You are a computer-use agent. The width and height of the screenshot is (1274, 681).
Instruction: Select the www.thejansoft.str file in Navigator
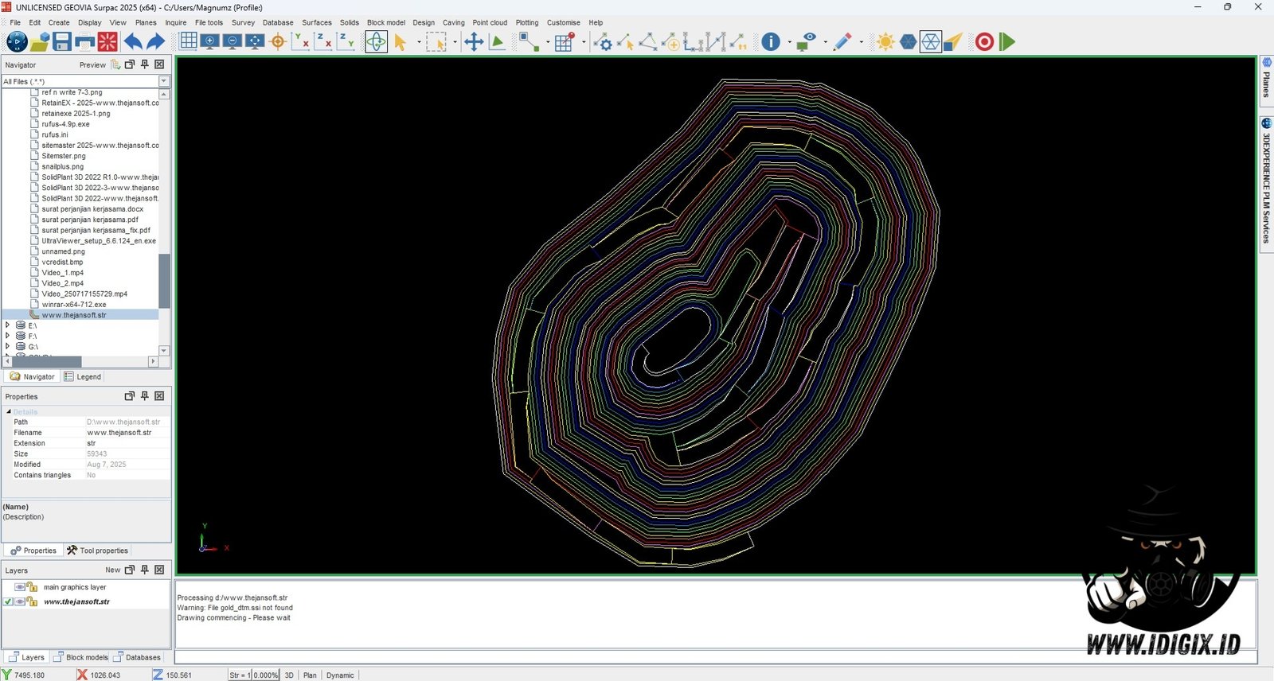point(74,315)
